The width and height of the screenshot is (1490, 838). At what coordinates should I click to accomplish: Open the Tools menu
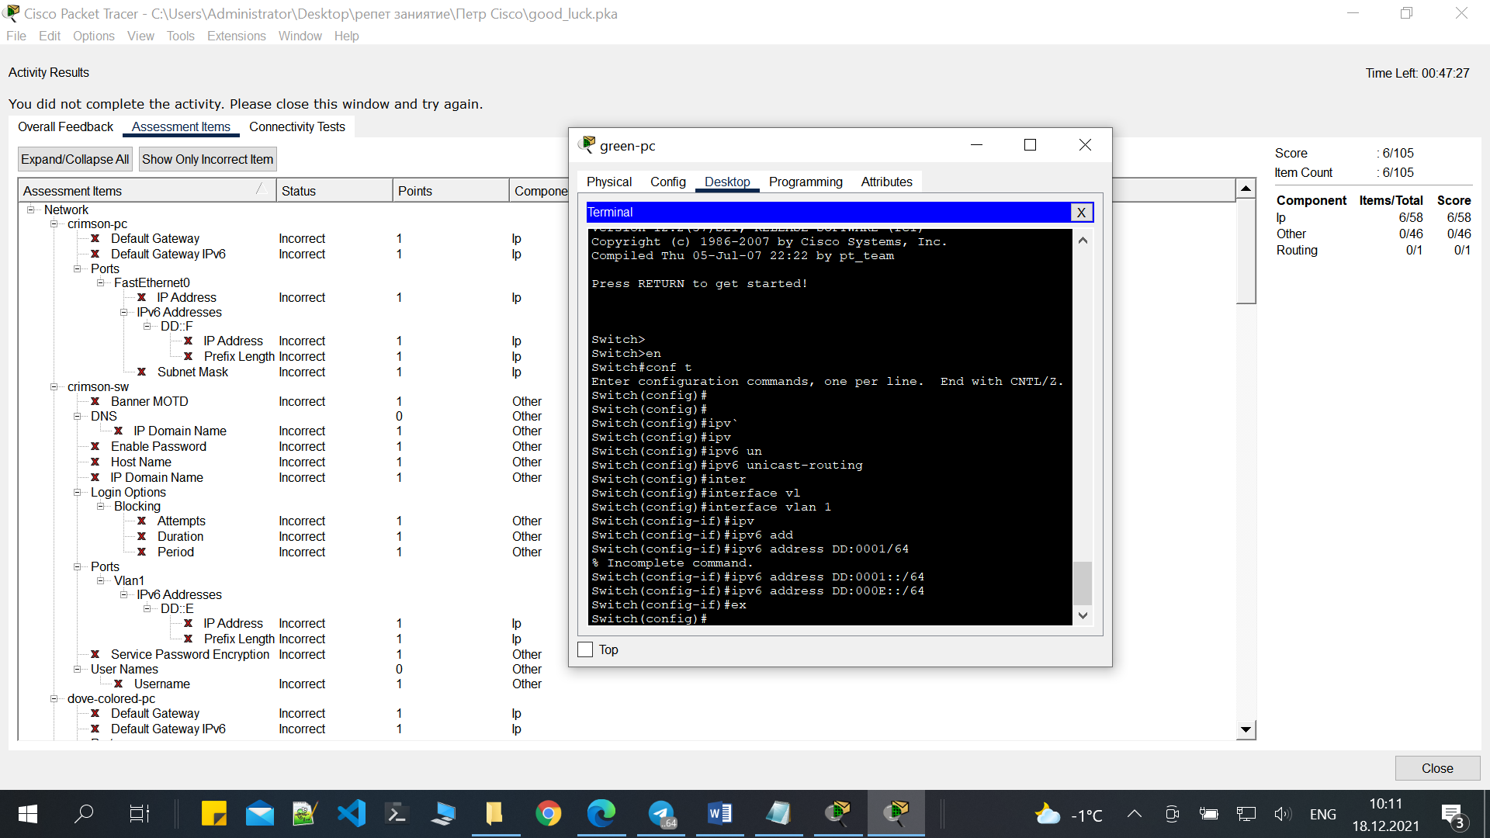point(180,36)
